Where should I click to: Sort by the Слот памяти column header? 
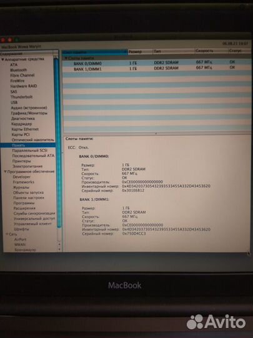pyautogui.click(x=95, y=52)
